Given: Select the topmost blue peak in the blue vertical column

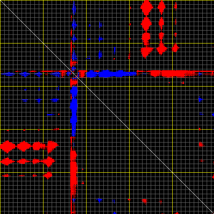Looking at the screenshot, I should tap(74, 8).
